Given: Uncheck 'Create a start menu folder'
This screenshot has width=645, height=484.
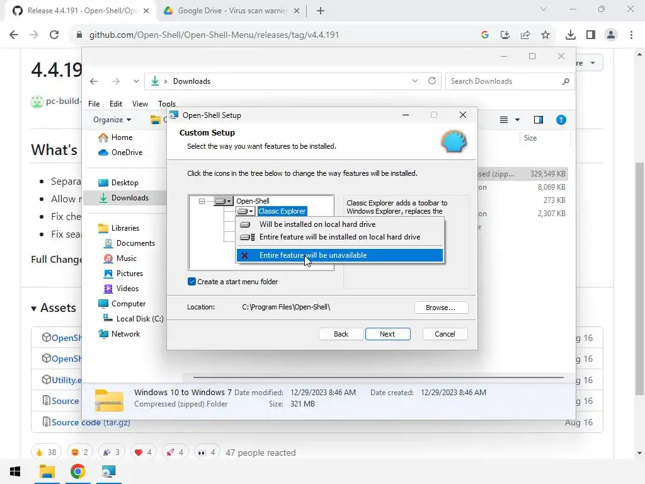Looking at the screenshot, I should pyautogui.click(x=191, y=282).
